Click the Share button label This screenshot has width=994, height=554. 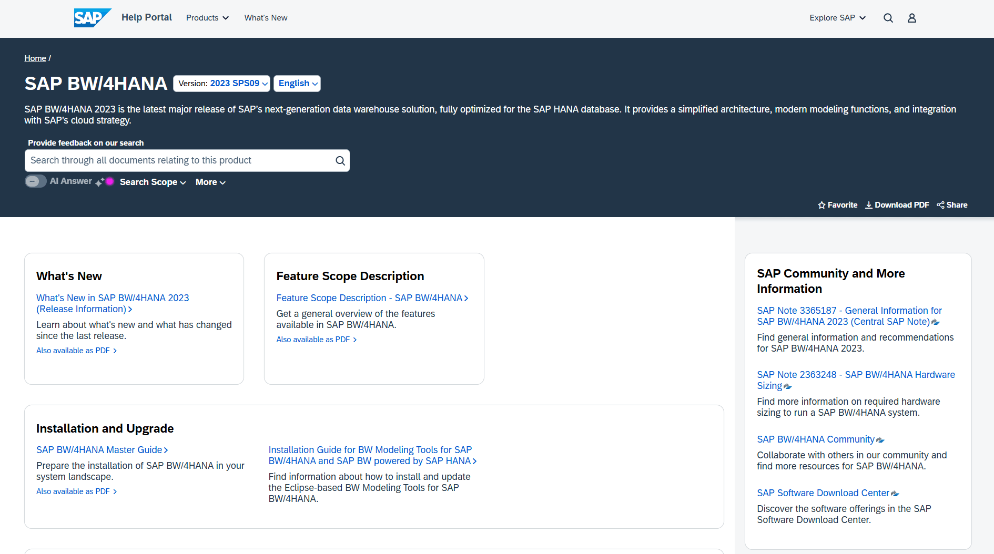point(957,205)
